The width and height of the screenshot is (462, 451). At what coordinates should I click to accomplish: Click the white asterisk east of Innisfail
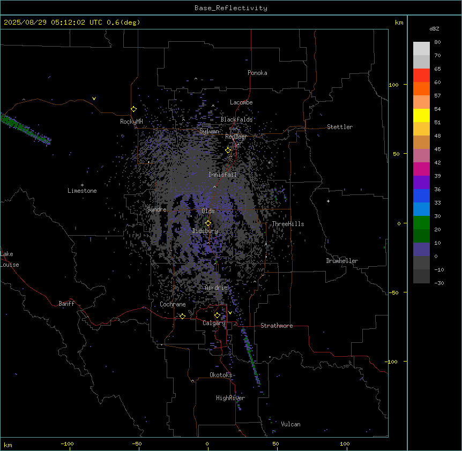click(269, 162)
